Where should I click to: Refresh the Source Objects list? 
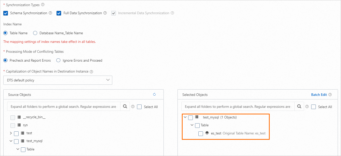coord(154,95)
